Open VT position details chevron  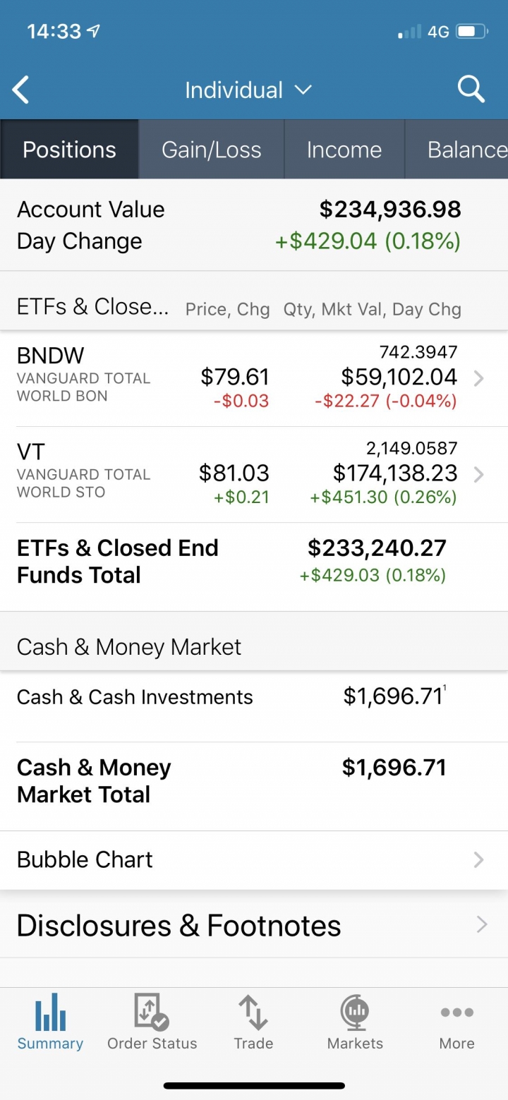pyautogui.click(x=479, y=474)
